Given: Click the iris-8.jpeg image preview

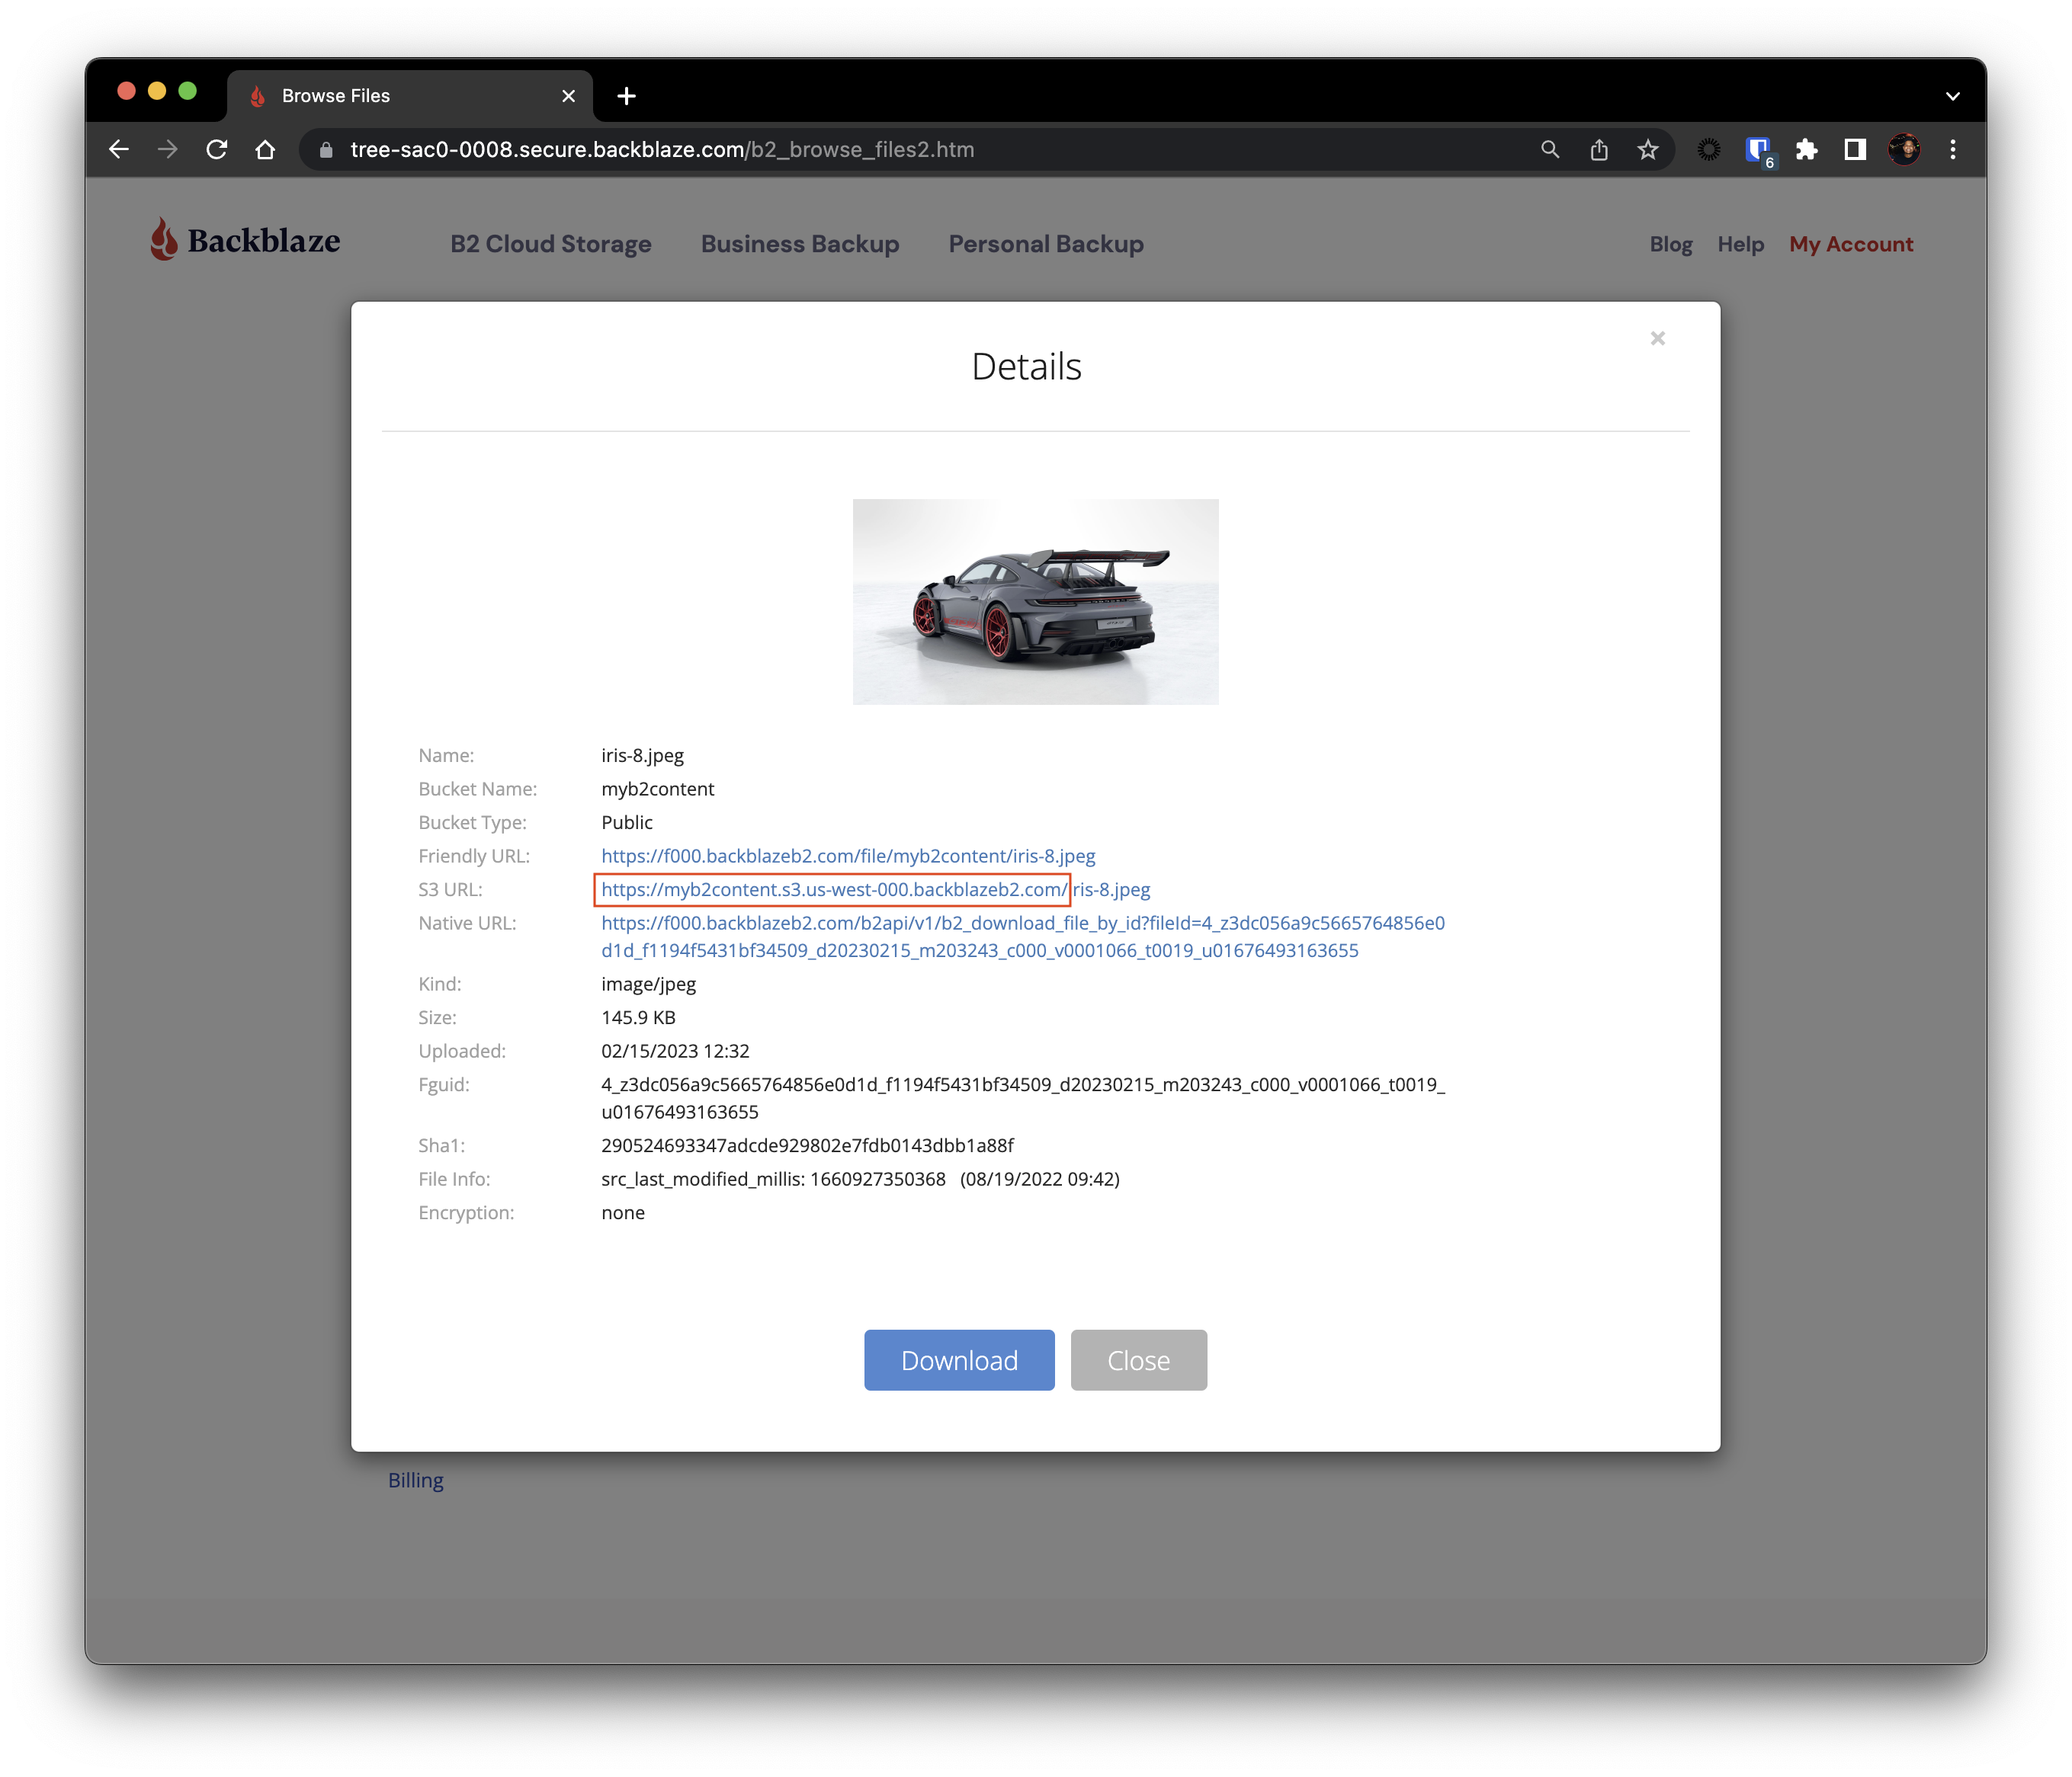Looking at the screenshot, I should click(x=1035, y=600).
